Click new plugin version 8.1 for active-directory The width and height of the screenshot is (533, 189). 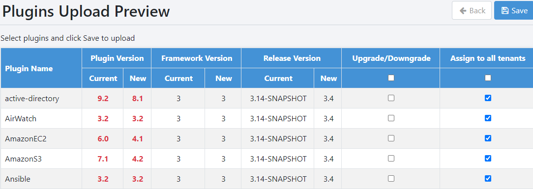click(137, 98)
